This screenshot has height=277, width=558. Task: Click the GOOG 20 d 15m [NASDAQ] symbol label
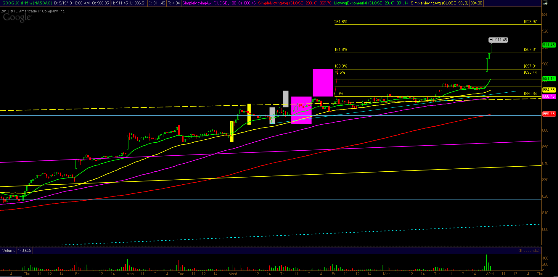pyautogui.click(x=27, y=3)
